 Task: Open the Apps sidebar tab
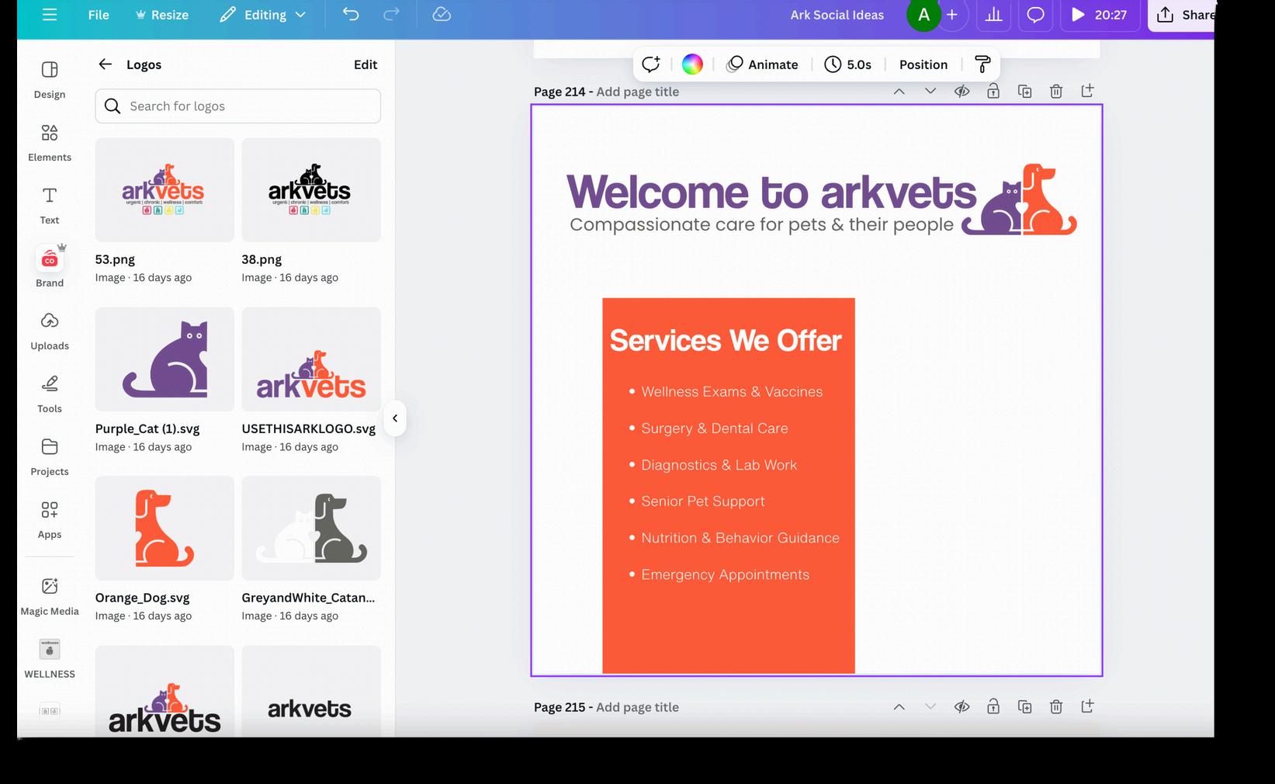(x=50, y=520)
